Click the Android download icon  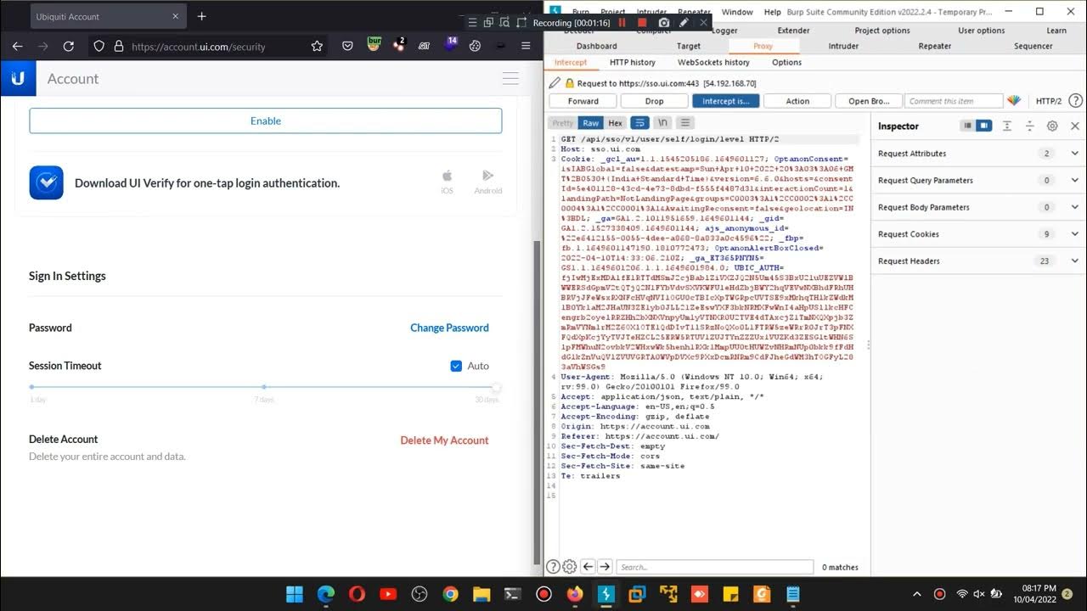[x=487, y=176]
